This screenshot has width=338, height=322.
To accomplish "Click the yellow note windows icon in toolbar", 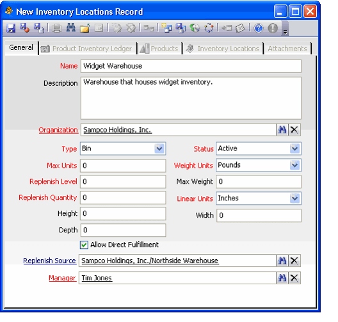I will 166,28.
